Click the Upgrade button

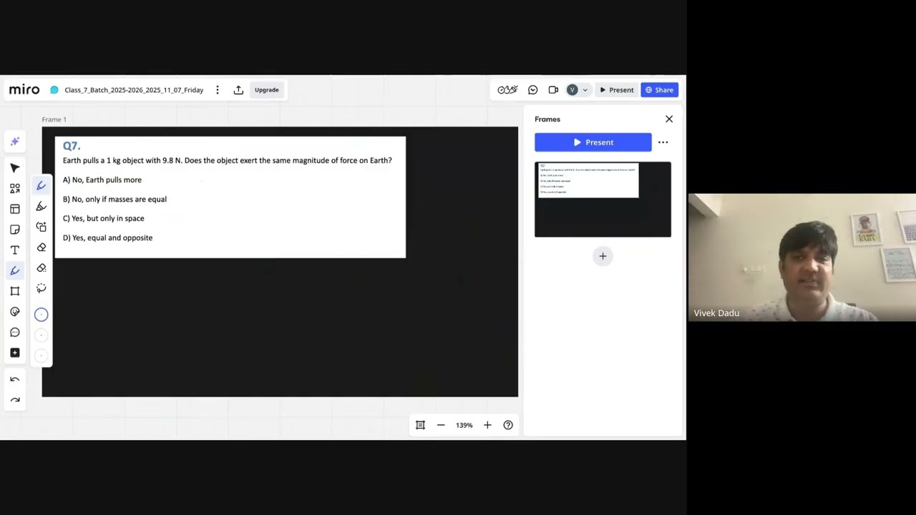pos(267,90)
